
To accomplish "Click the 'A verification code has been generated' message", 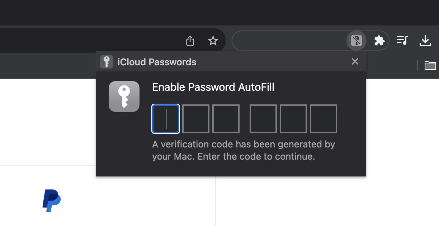I will [244, 150].
